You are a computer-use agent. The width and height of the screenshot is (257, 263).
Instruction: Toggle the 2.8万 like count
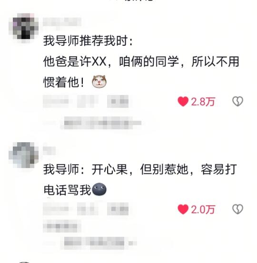coord(203,102)
